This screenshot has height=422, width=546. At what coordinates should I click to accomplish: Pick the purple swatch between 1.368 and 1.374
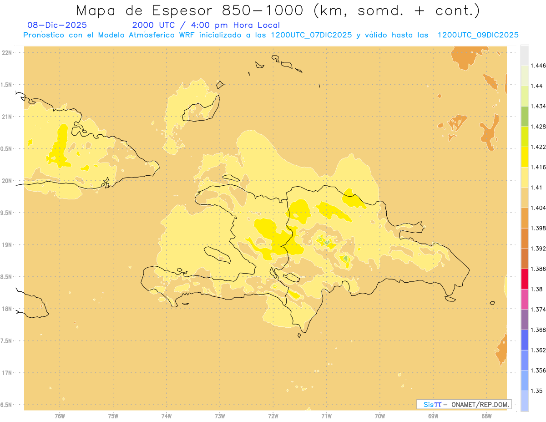pyautogui.click(x=525, y=320)
